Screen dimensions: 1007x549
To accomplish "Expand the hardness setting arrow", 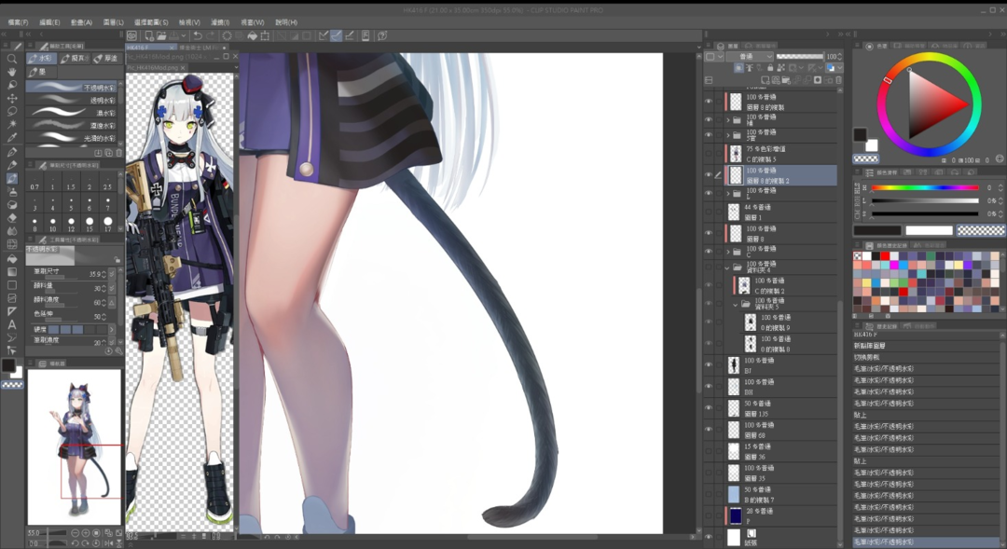I will [x=112, y=329].
